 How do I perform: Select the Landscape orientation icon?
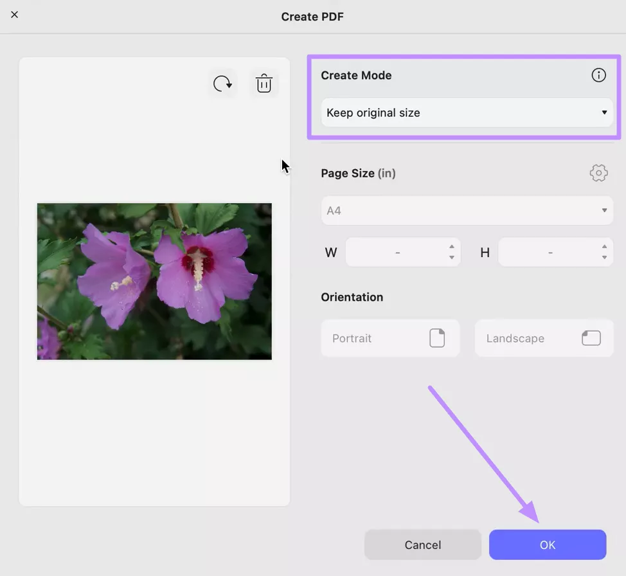(x=591, y=337)
